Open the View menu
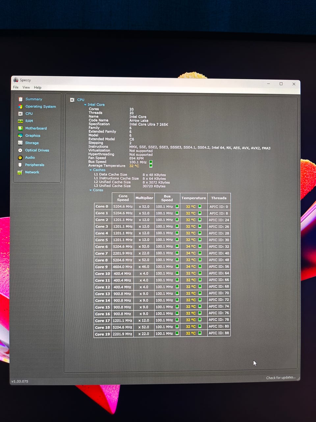 pos(26,87)
